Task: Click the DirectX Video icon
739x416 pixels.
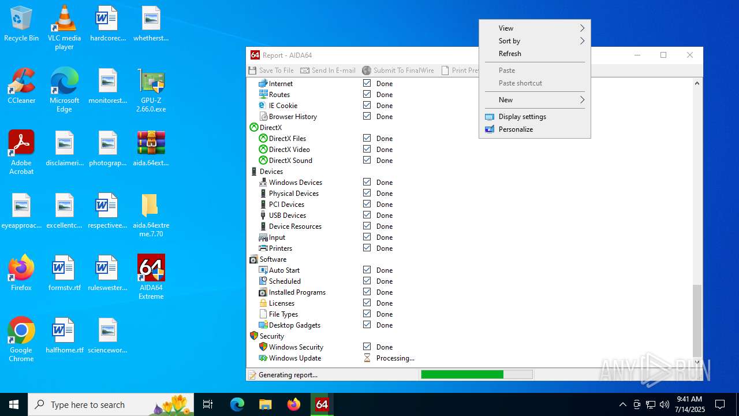Action: (263, 150)
